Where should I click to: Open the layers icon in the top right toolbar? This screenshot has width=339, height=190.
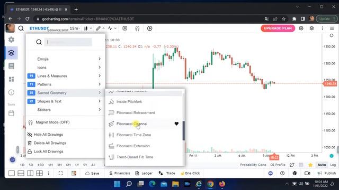[311, 28]
